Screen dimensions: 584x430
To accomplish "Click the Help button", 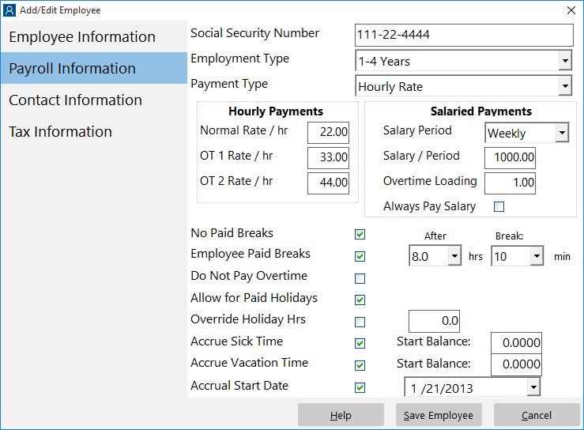I will (341, 415).
